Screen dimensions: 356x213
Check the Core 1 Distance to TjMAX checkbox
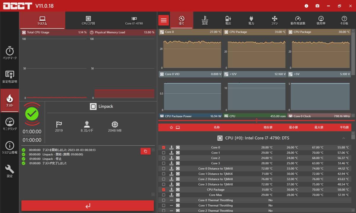163,174
